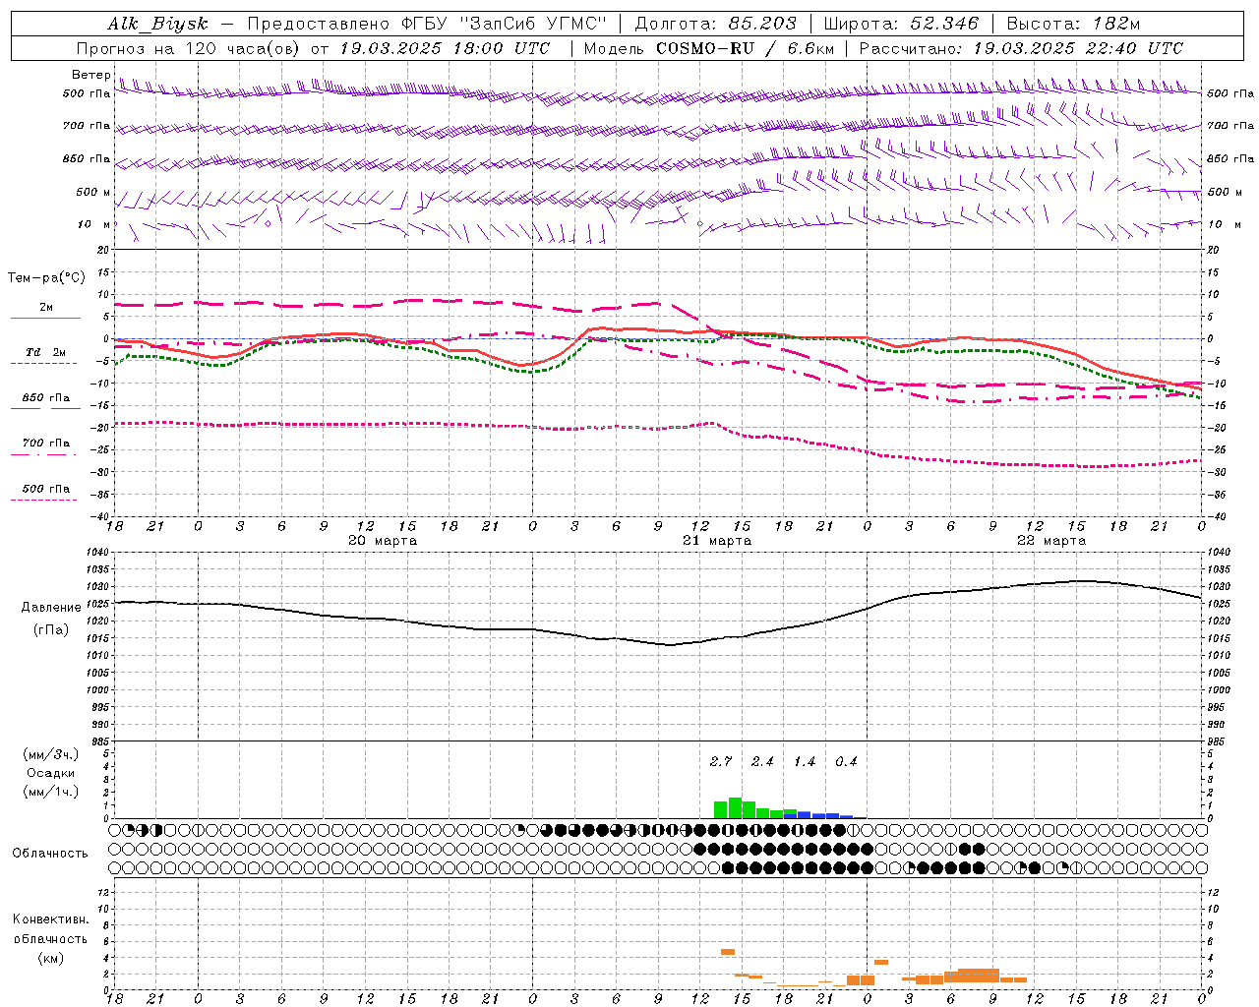Viewport: 1259px width, 1007px height.
Task: Click the 22 марта date label
Action: 1051,541
